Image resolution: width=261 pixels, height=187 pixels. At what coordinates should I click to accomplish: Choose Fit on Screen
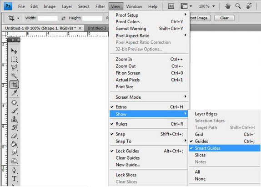click(149, 73)
